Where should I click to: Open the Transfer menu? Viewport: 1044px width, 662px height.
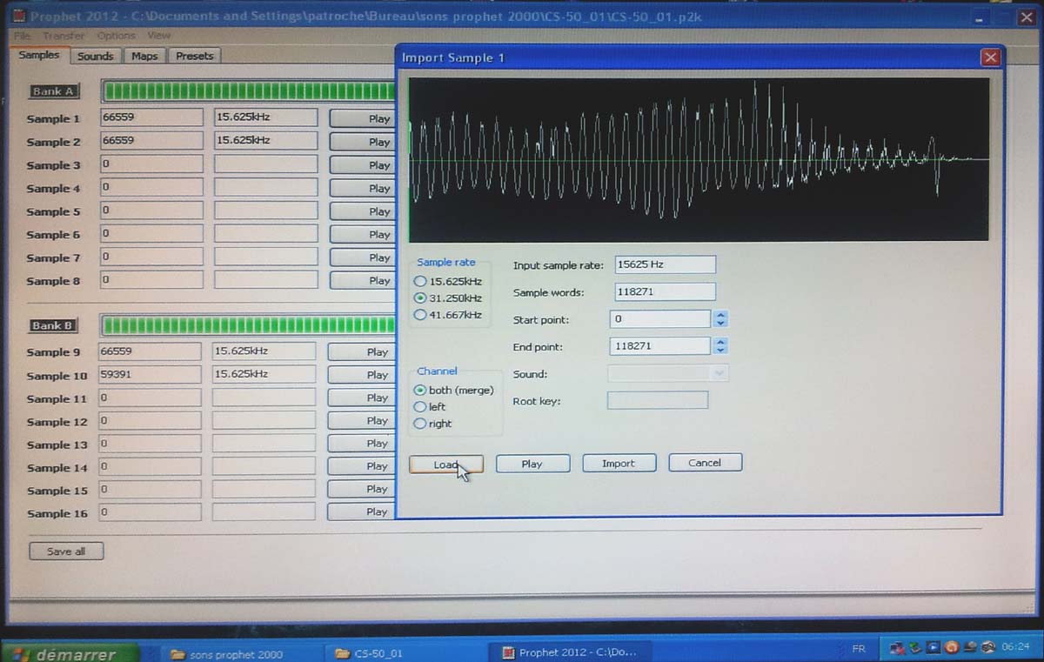pyautogui.click(x=64, y=36)
